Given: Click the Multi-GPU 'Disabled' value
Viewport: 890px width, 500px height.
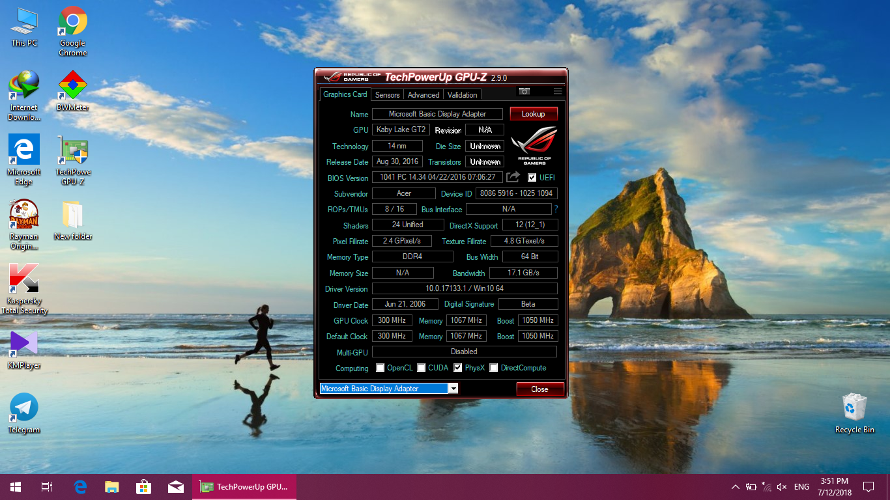Looking at the screenshot, I should click(x=465, y=352).
